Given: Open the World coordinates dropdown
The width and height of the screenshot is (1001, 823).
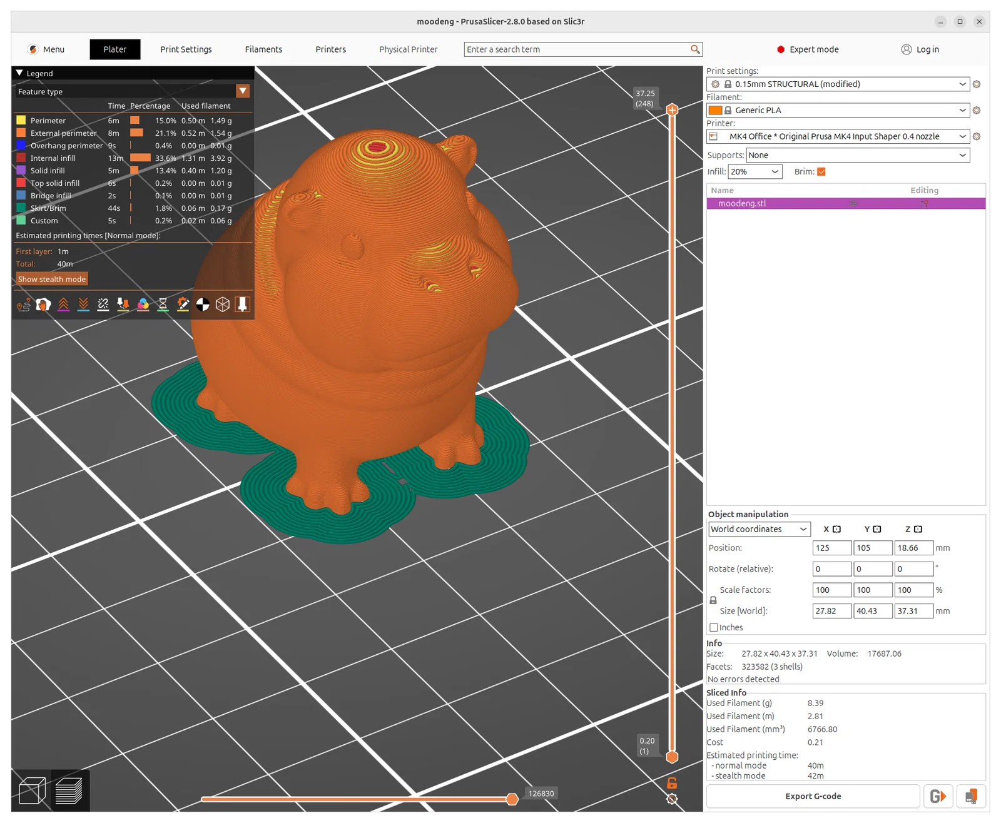Looking at the screenshot, I should pos(760,529).
